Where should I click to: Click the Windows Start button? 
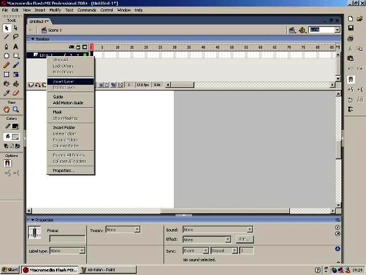click(x=10, y=270)
